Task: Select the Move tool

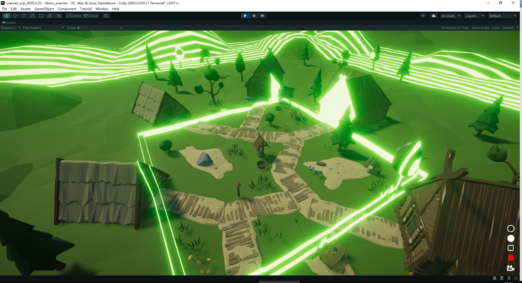Action: coord(15,16)
